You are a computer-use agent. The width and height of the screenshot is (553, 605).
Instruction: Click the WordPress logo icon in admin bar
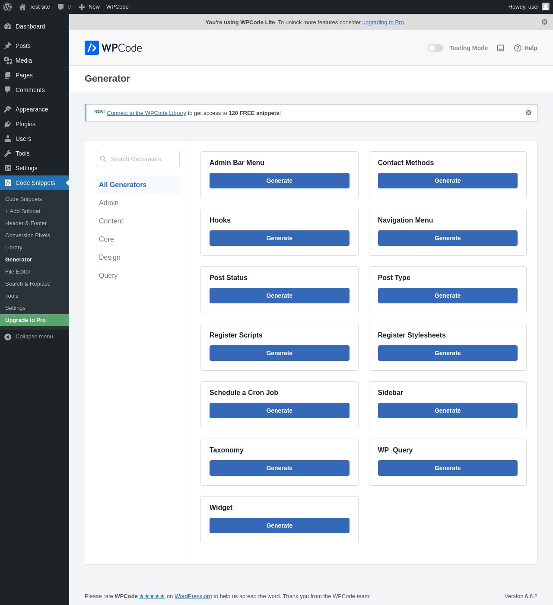(7, 7)
